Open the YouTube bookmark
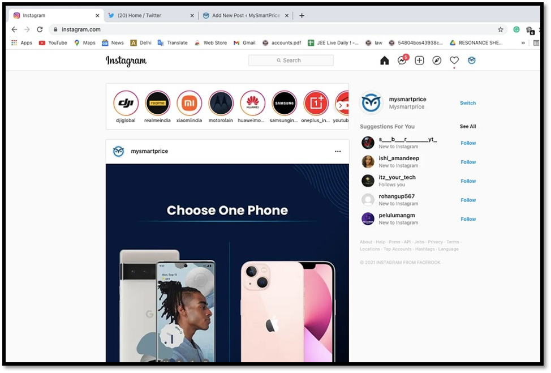 53,42
